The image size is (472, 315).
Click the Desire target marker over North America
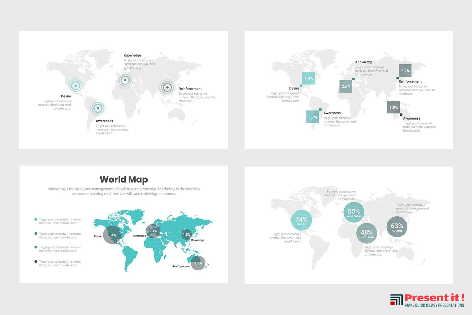[76, 86]
